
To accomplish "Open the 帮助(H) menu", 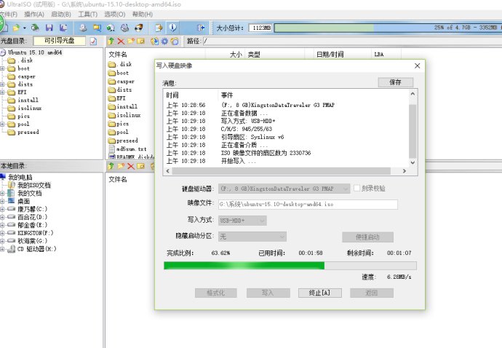I will click(143, 15).
